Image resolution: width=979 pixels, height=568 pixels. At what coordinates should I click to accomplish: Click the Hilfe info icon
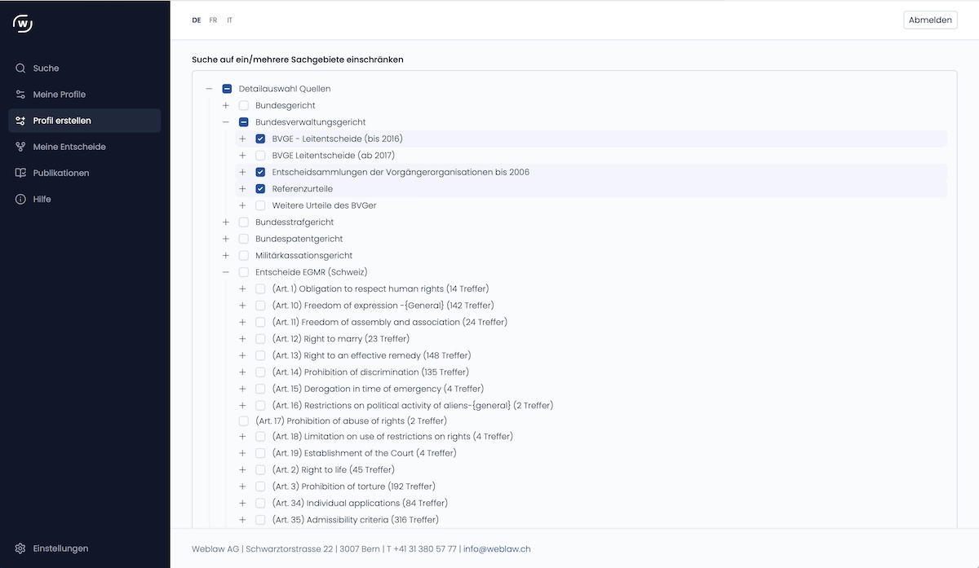pyautogui.click(x=20, y=199)
